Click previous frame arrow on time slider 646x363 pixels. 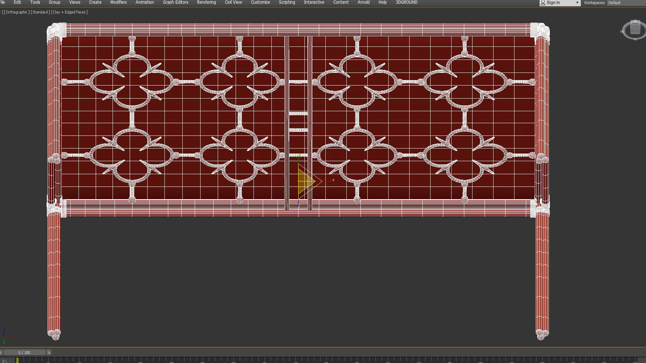pos(1,353)
